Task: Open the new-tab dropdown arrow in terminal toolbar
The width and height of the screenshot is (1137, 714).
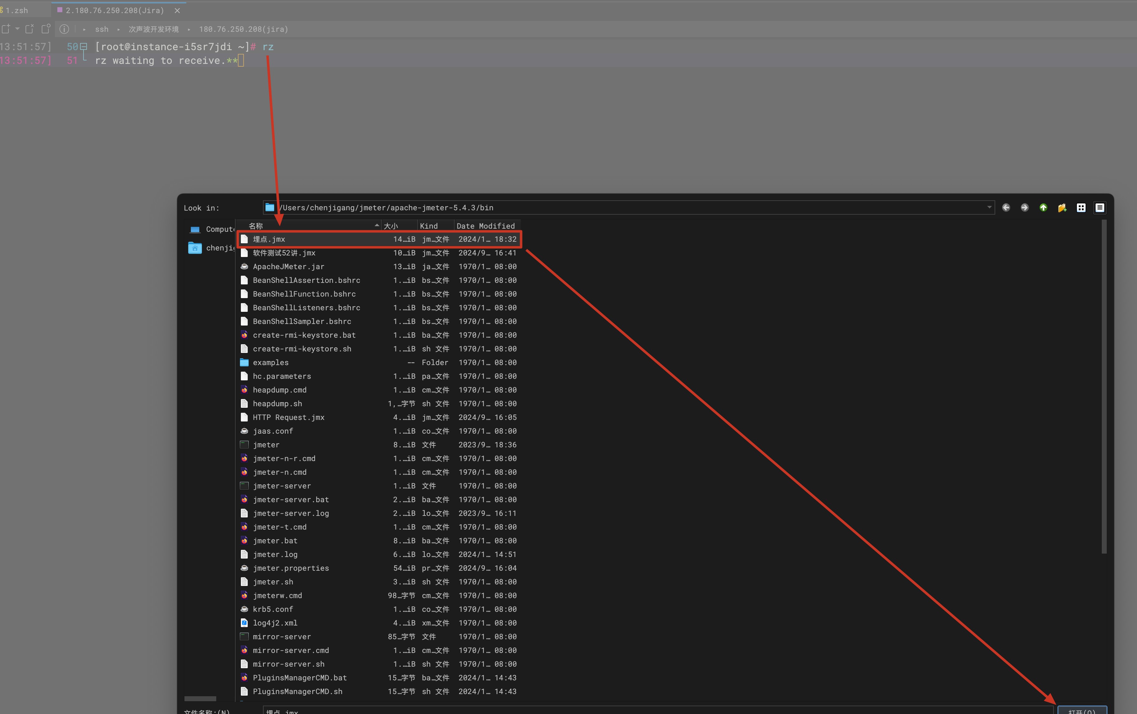Action: tap(17, 29)
